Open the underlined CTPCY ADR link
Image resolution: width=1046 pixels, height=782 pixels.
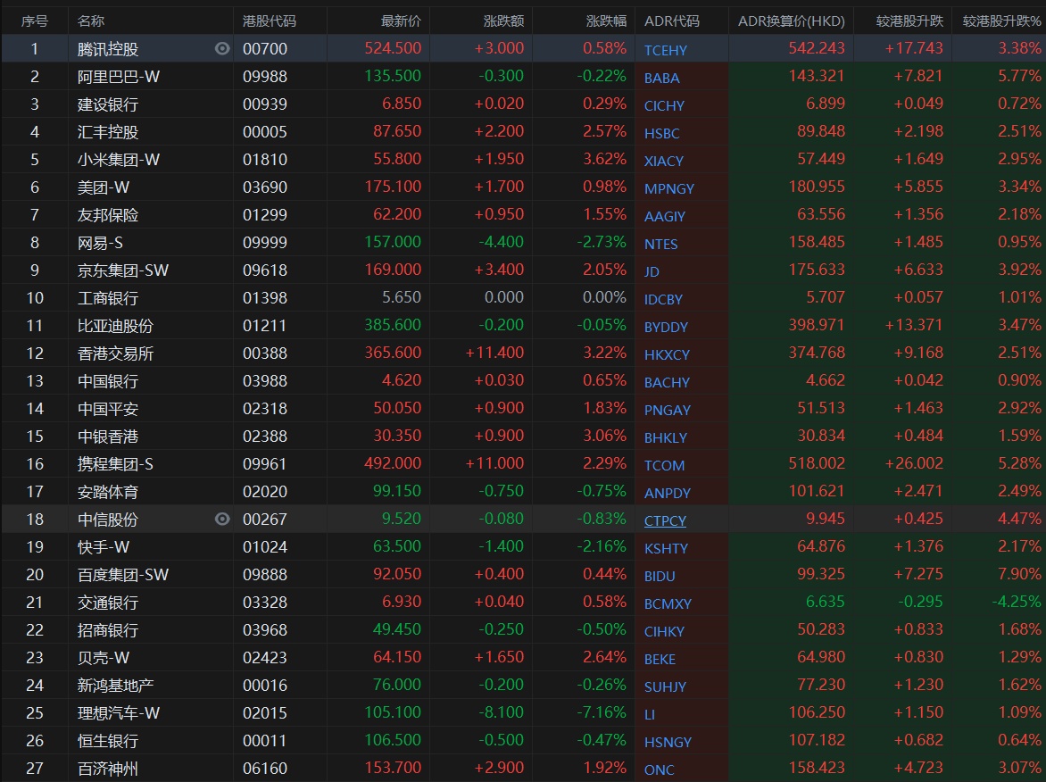[665, 521]
